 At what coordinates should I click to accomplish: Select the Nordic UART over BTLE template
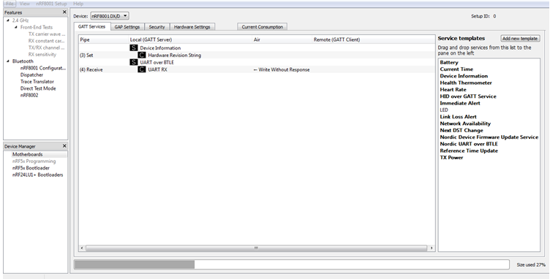(469, 144)
